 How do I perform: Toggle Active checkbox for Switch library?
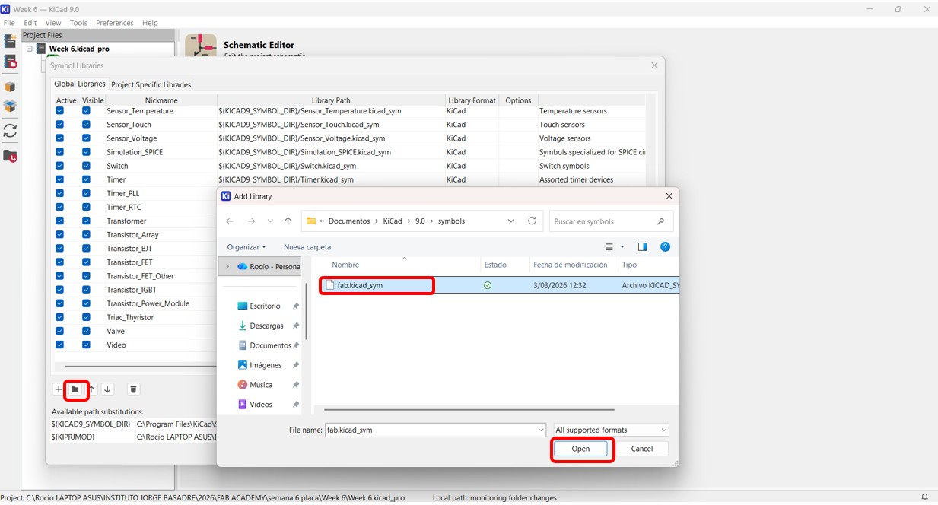click(x=59, y=166)
